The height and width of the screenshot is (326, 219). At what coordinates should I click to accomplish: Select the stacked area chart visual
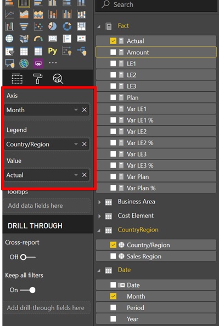pos(38,14)
